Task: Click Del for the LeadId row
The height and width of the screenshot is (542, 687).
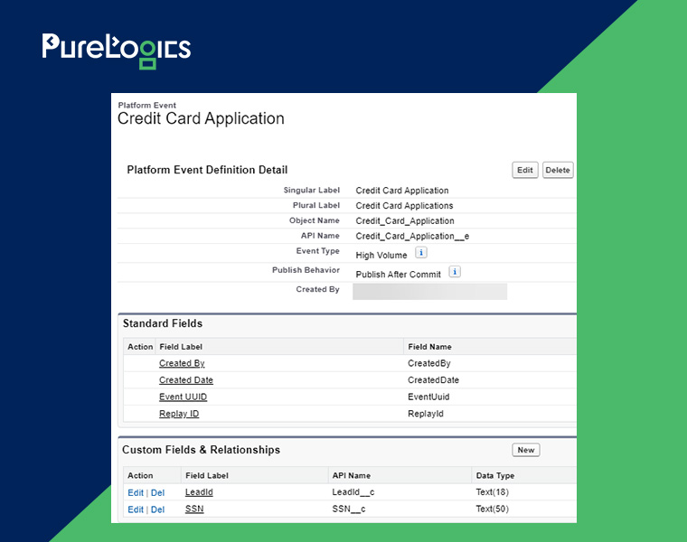Action: point(157,492)
